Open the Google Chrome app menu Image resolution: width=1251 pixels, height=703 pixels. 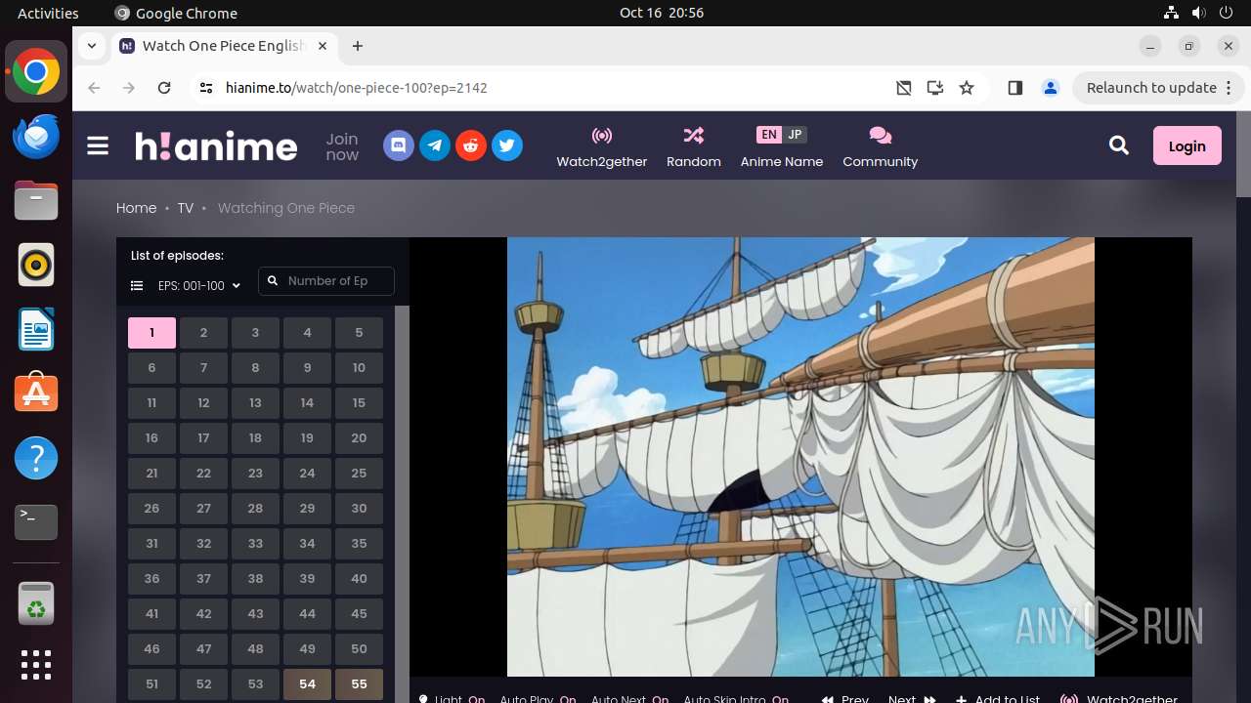[x=176, y=13]
